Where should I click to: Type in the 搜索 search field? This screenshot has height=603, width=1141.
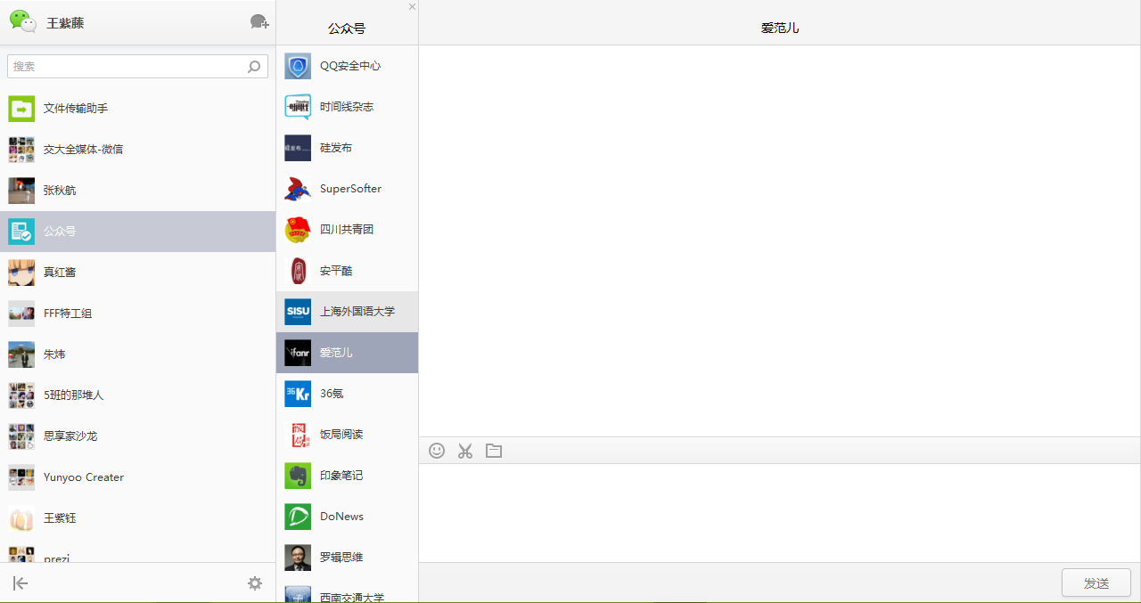pos(125,67)
